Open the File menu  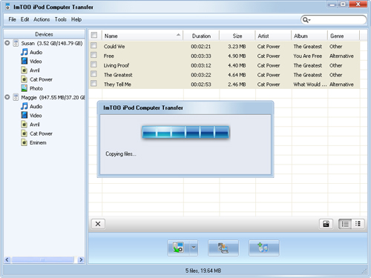pos(12,19)
